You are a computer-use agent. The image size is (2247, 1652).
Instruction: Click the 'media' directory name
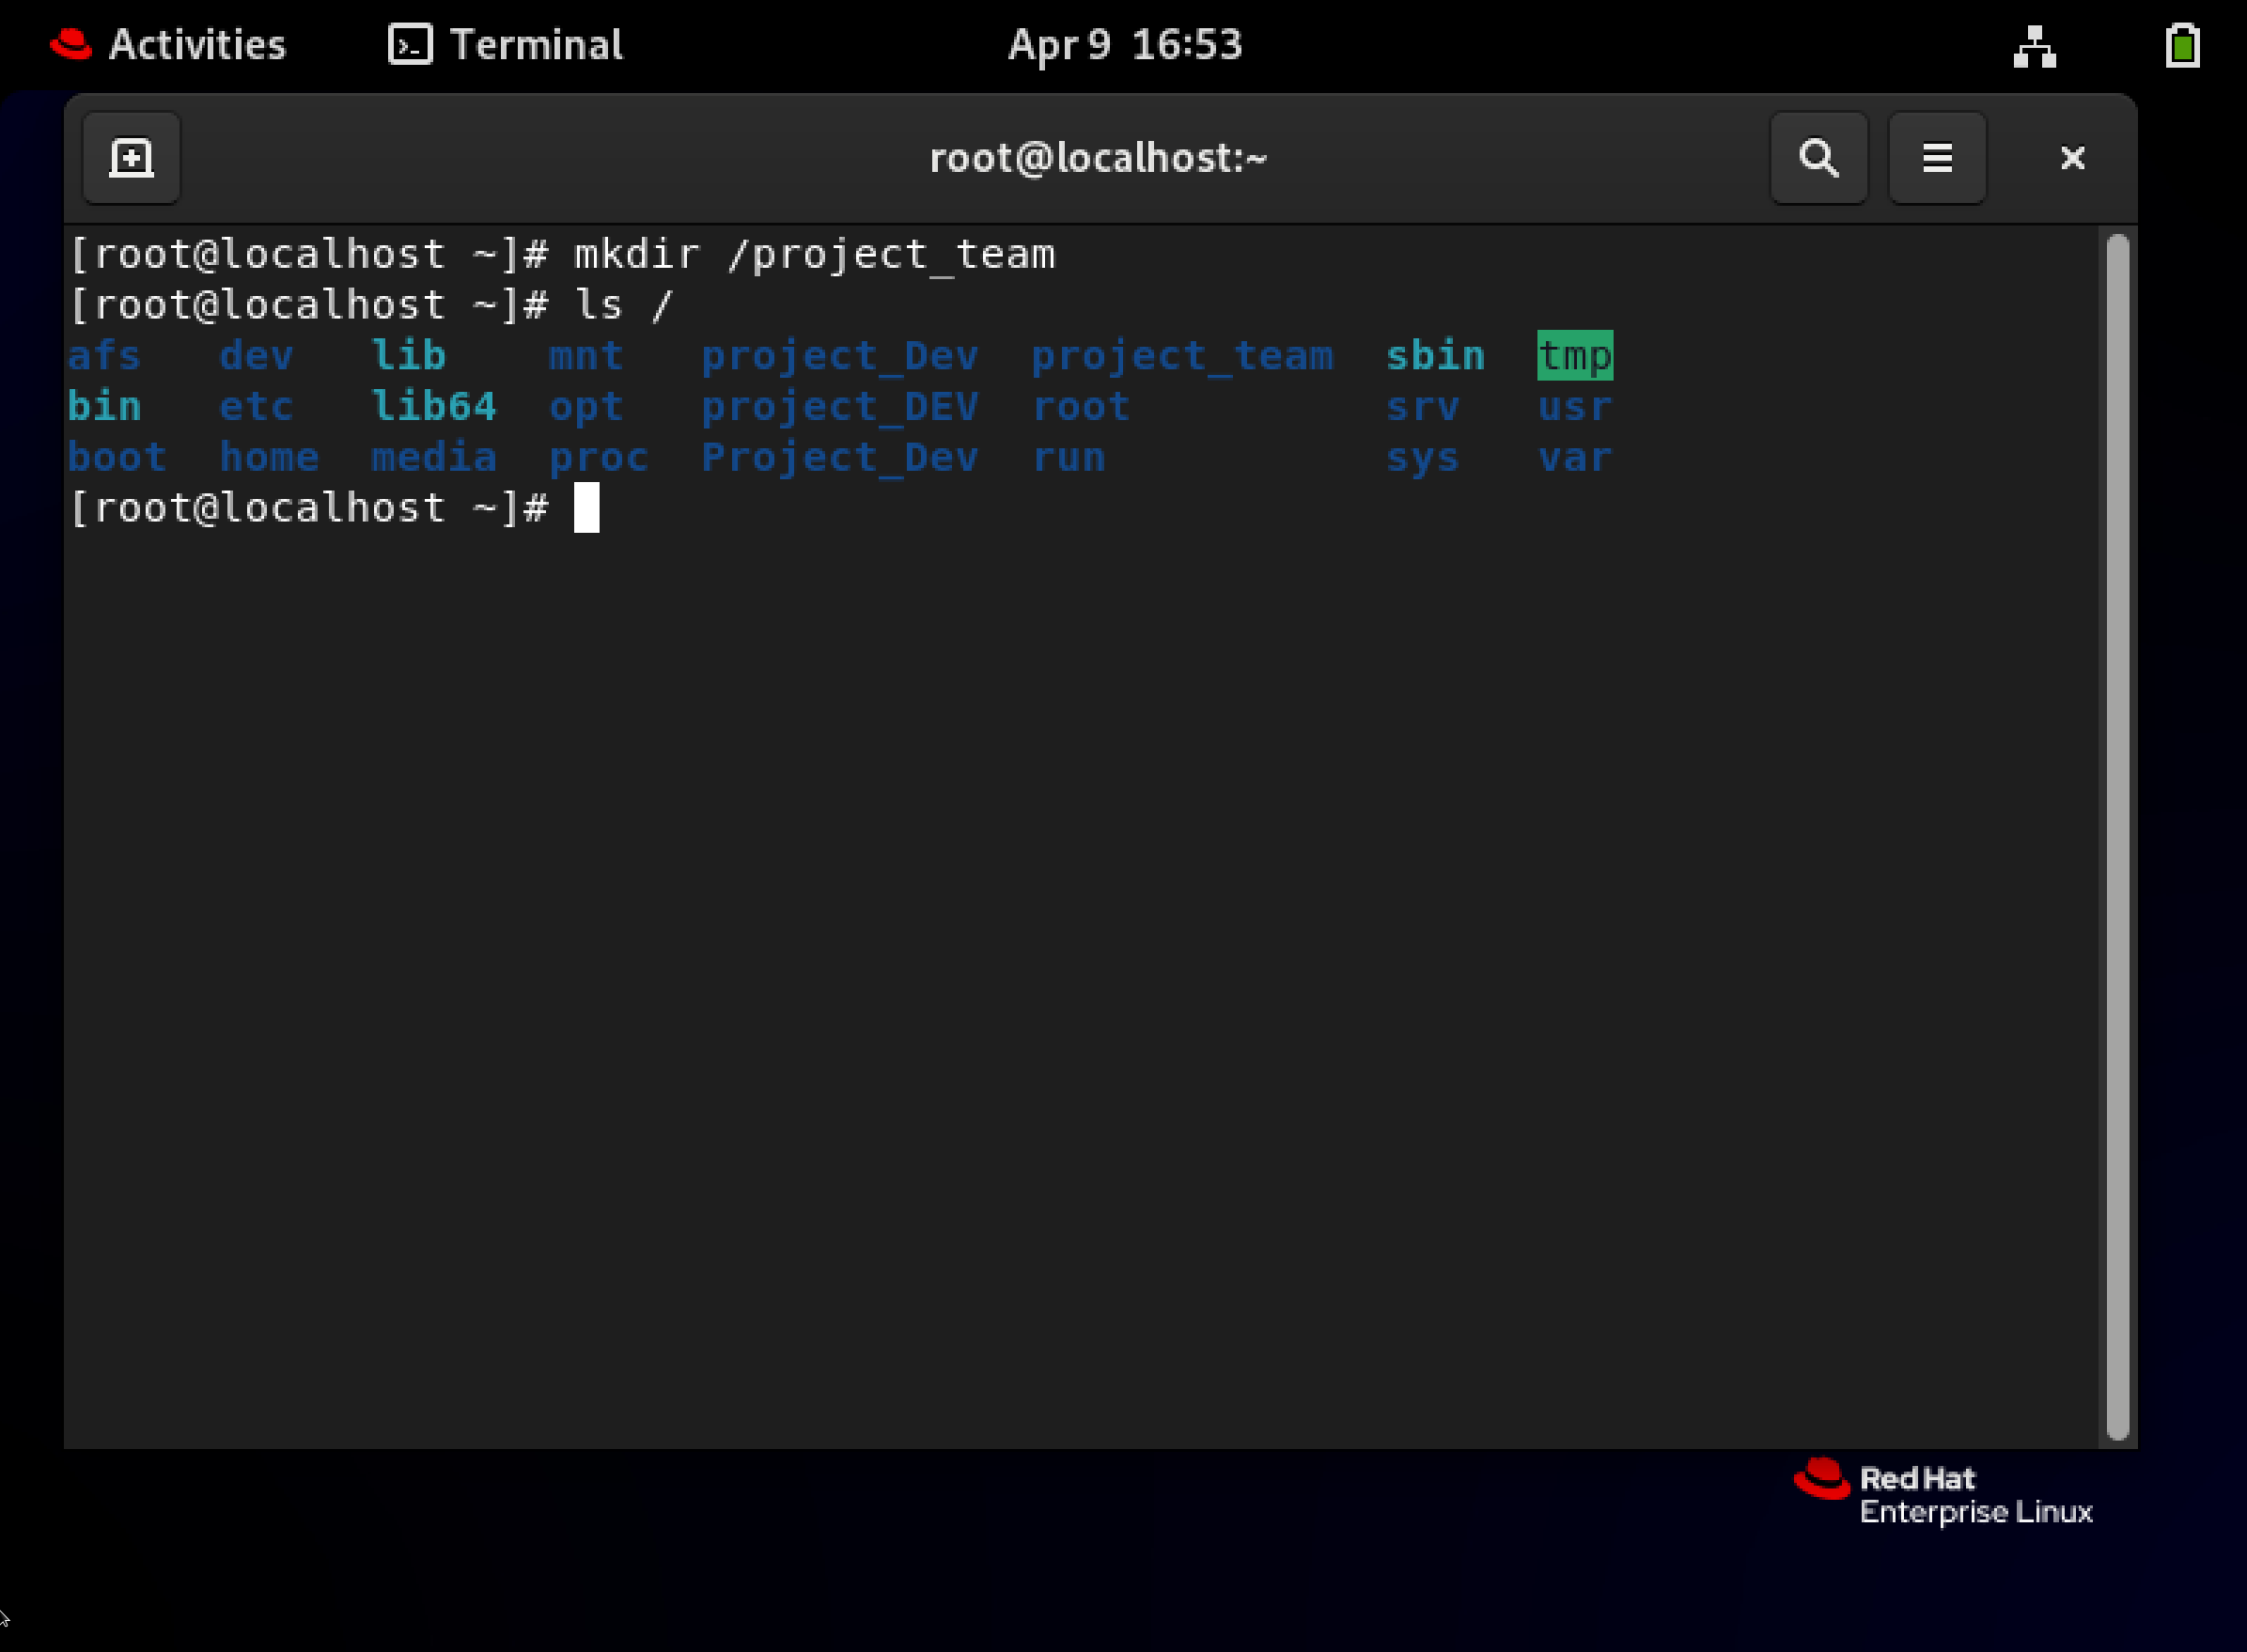pyautogui.click(x=433, y=458)
